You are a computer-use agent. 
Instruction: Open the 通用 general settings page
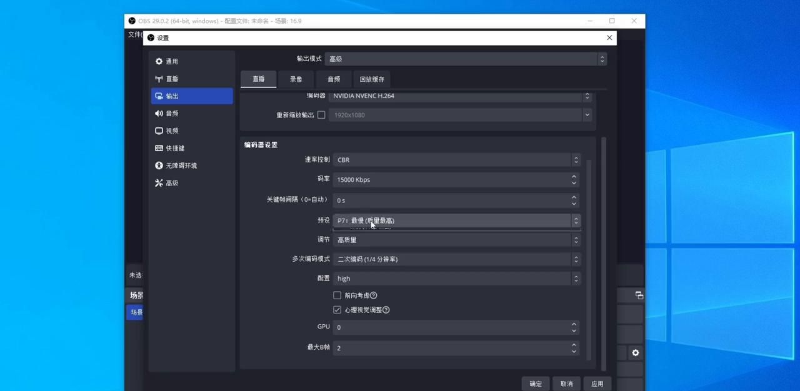click(192, 61)
